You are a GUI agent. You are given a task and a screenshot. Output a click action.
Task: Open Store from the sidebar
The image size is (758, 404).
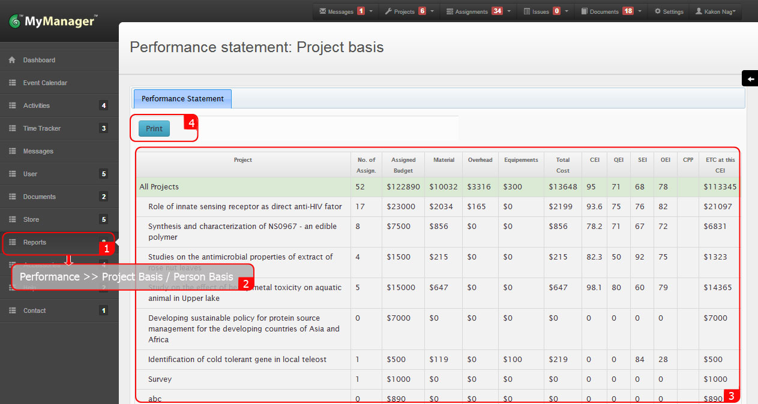(31, 219)
